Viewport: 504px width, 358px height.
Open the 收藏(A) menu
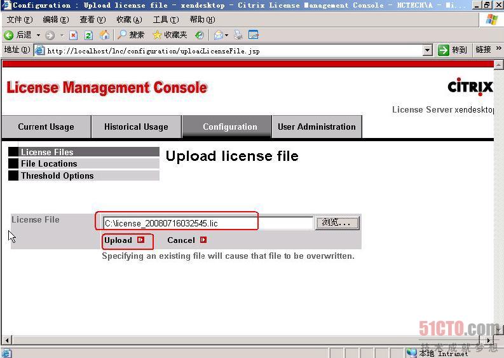(x=129, y=20)
